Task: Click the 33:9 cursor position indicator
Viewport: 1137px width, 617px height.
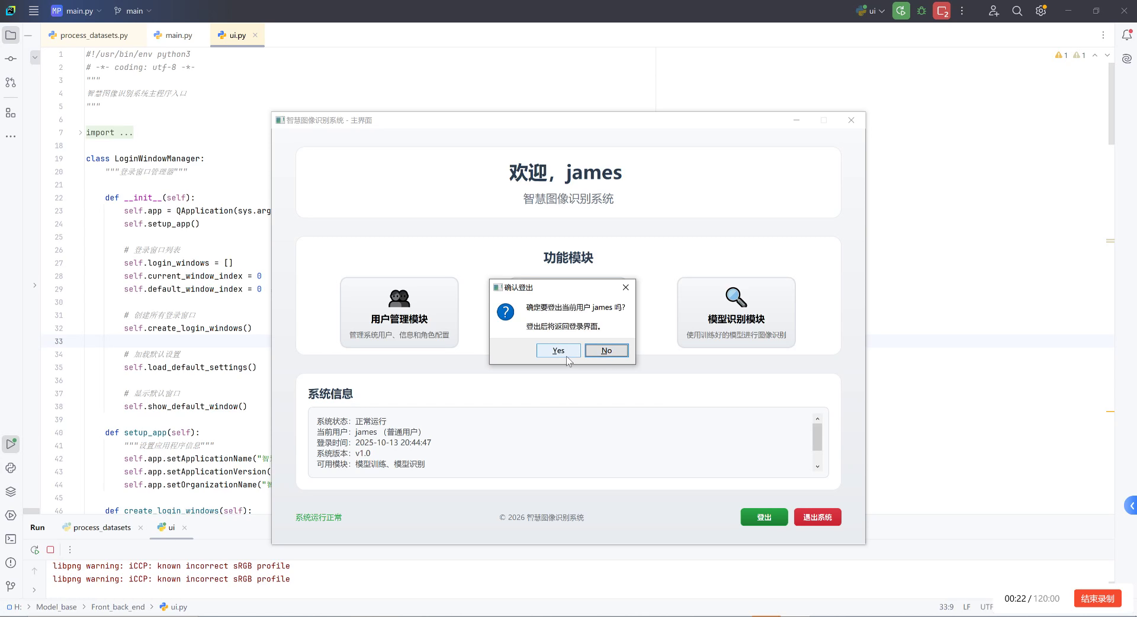Action: click(x=946, y=607)
